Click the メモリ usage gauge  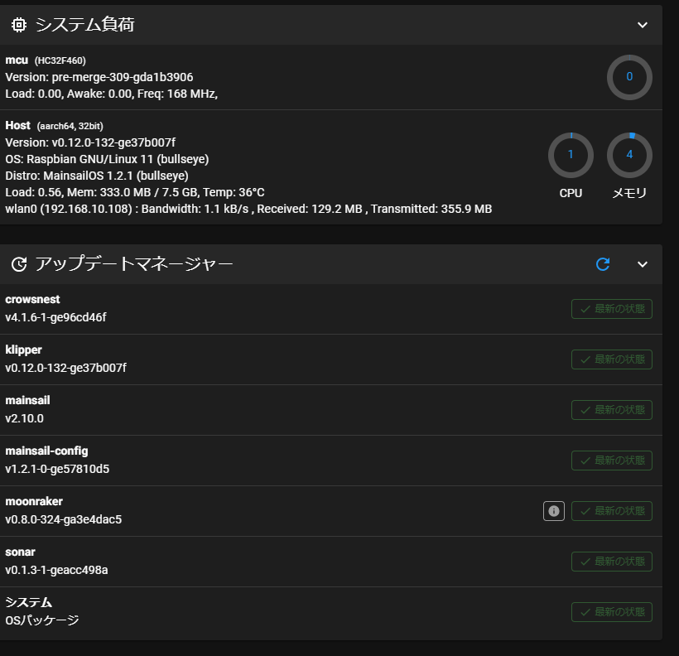(x=629, y=155)
